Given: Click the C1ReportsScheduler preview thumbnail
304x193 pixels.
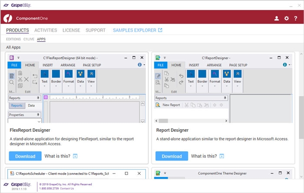Looking at the screenshot, I should point(77,174).
